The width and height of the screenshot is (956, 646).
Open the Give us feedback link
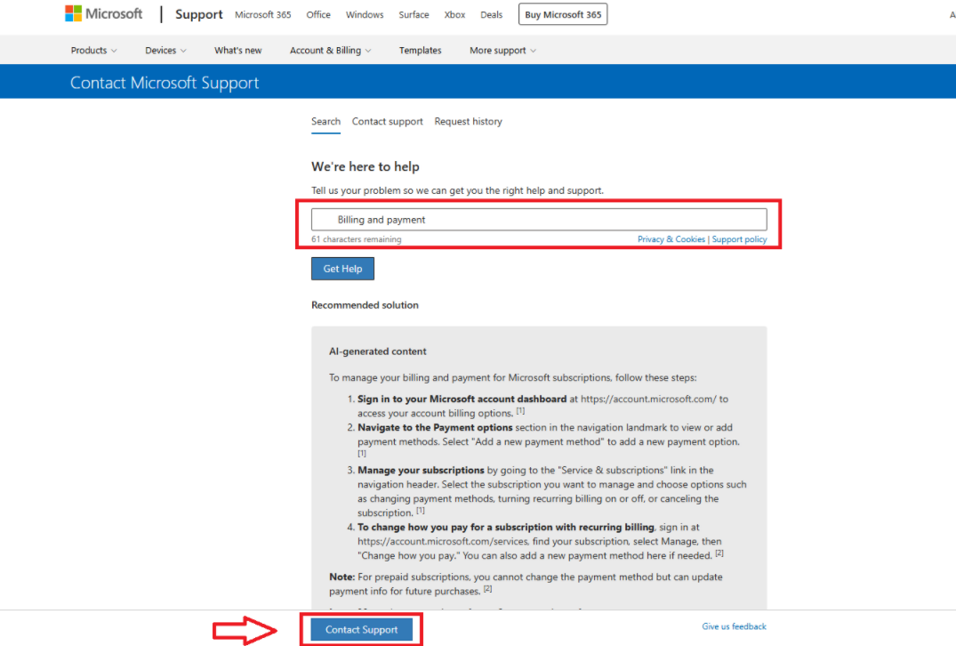(734, 626)
